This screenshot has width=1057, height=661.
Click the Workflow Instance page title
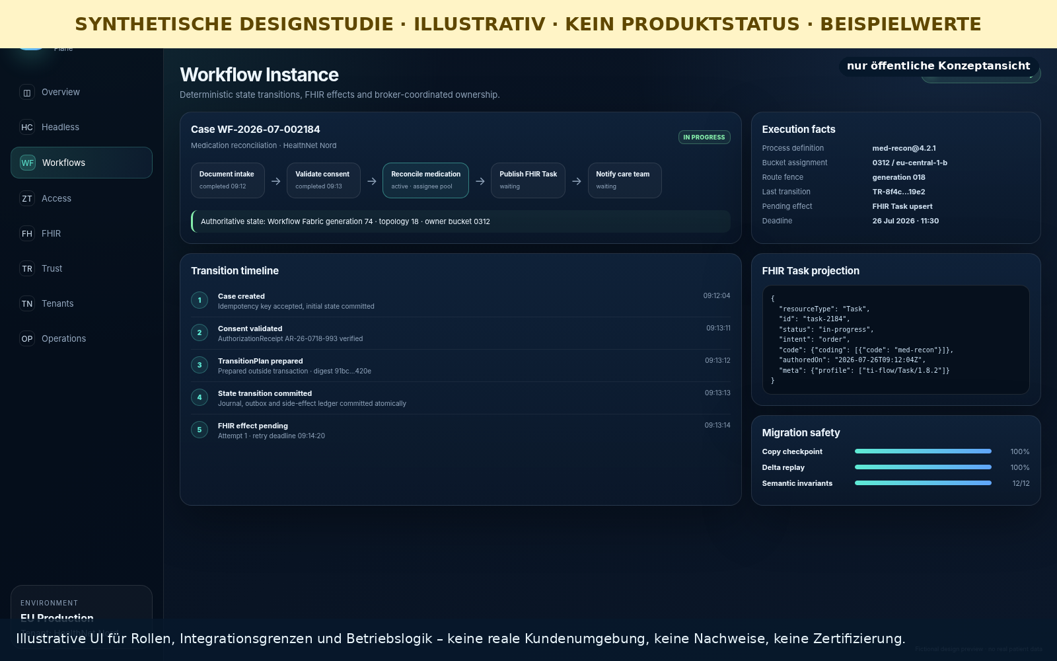point(259,75)
